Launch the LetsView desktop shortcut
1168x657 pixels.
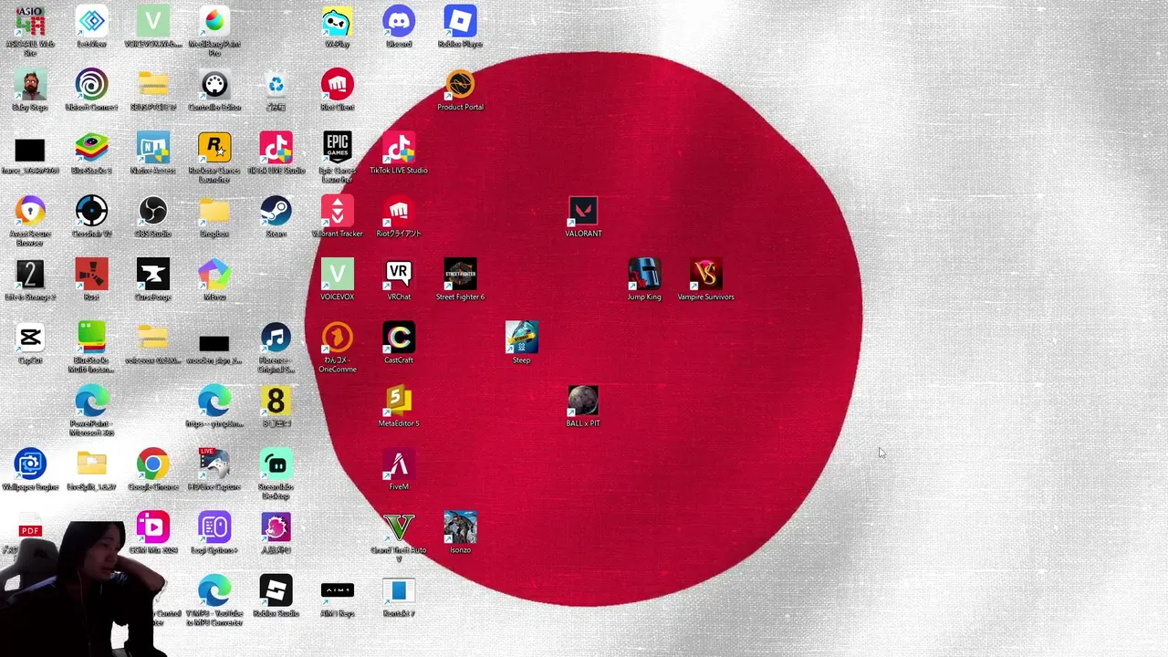tap(91, 22)
